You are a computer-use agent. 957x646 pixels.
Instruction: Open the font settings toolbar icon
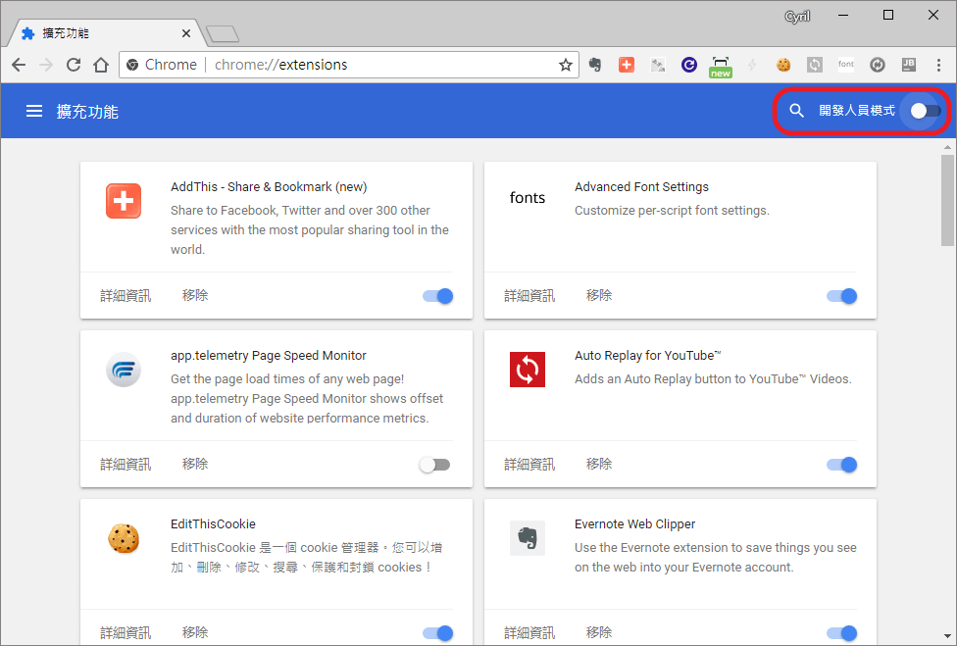click(846, 64)
